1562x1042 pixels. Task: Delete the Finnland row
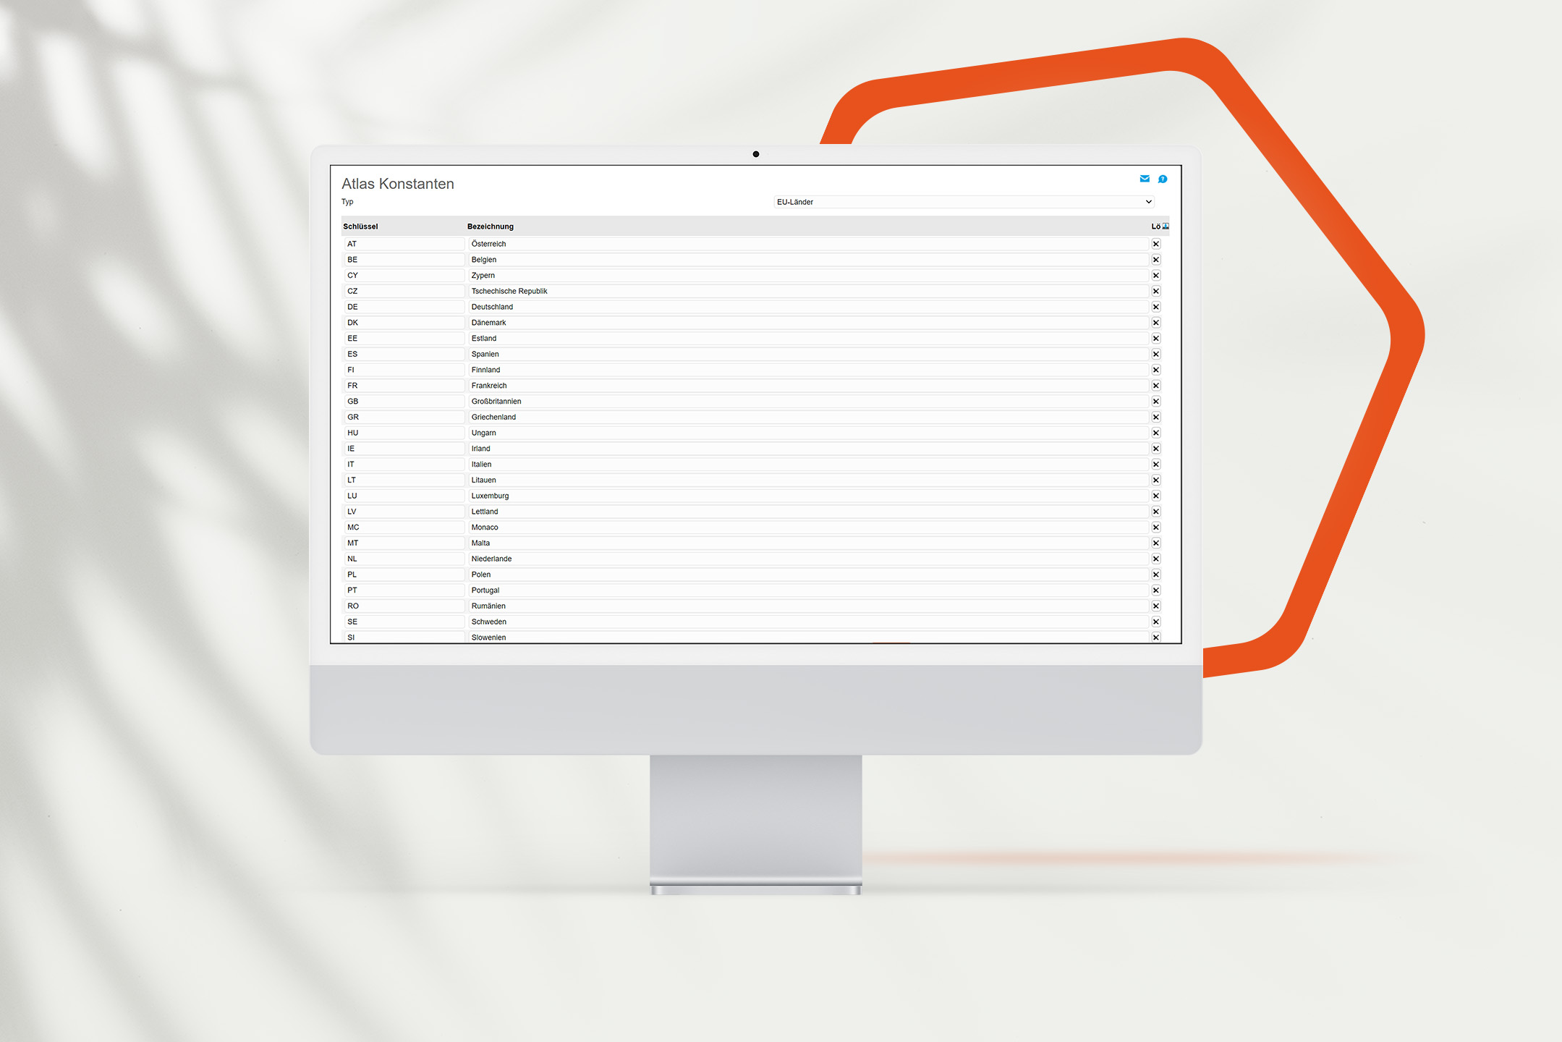(1156, 370)
